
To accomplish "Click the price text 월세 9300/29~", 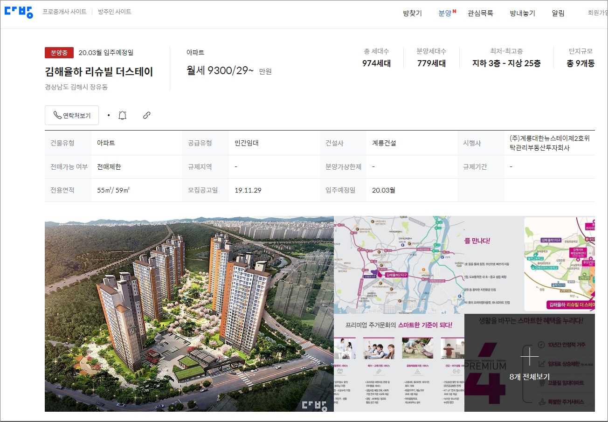I will pyautogui.click(x=220, y=70).
